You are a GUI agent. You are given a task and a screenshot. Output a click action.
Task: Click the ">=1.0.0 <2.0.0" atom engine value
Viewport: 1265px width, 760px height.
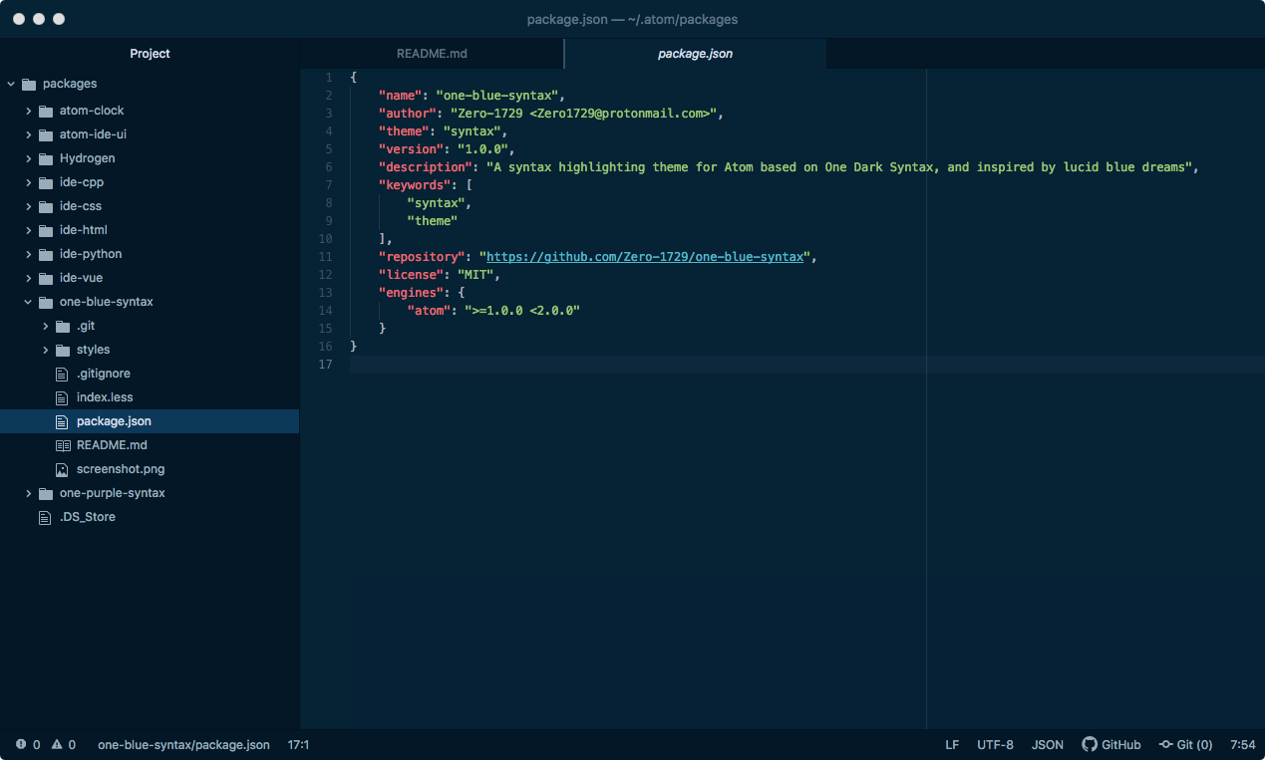(521, 311)
